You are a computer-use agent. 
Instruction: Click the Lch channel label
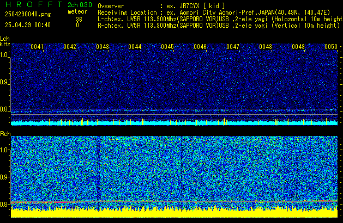pos(5,39)
